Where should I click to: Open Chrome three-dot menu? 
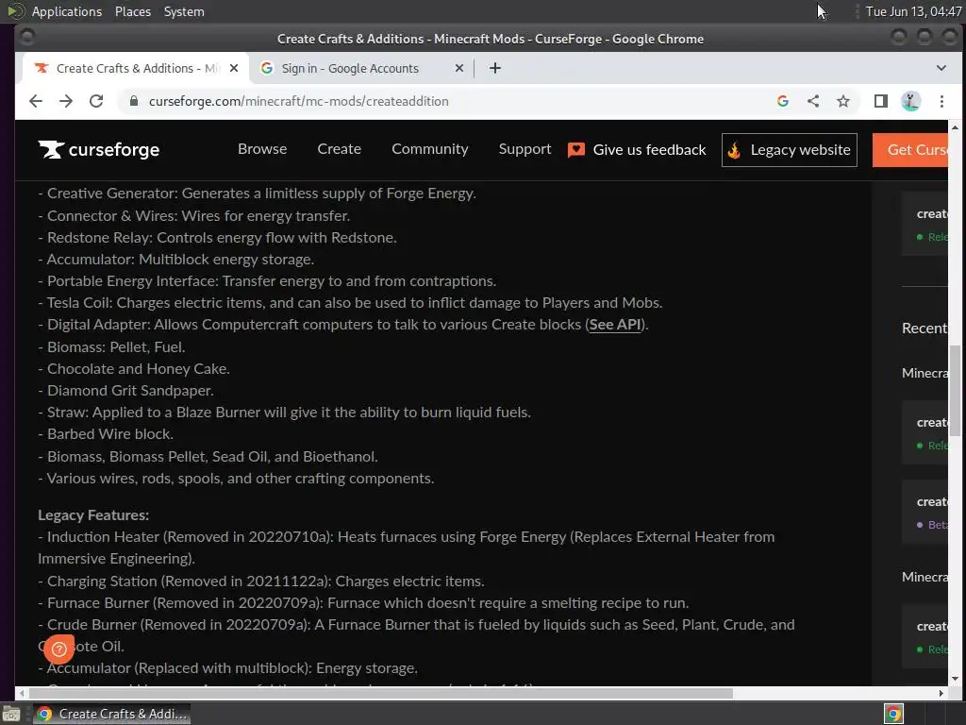941,101
